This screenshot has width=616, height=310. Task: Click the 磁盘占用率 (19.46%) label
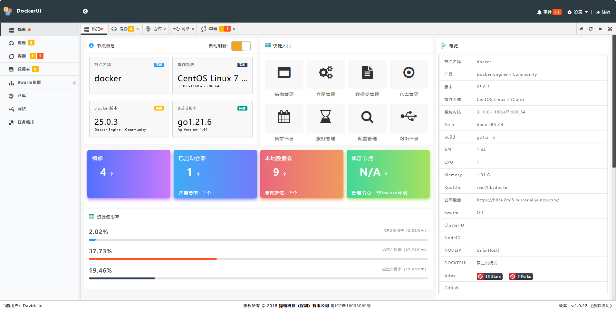pos(404,269)
